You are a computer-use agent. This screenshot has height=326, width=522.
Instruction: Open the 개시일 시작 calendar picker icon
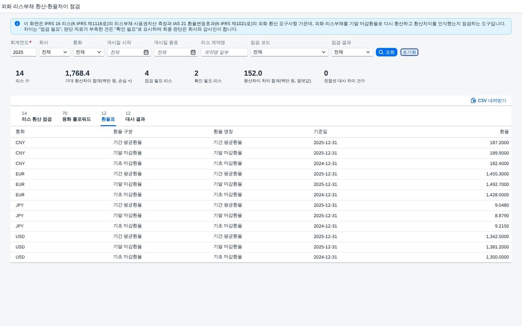coord(146,52)
